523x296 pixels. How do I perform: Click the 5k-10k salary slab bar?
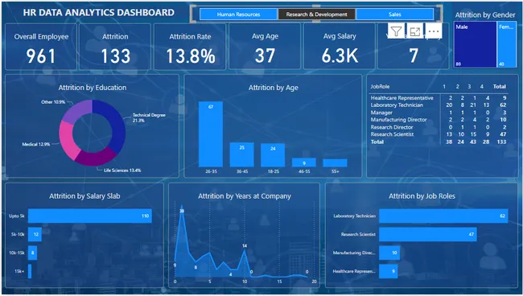[x=35, y=234]
